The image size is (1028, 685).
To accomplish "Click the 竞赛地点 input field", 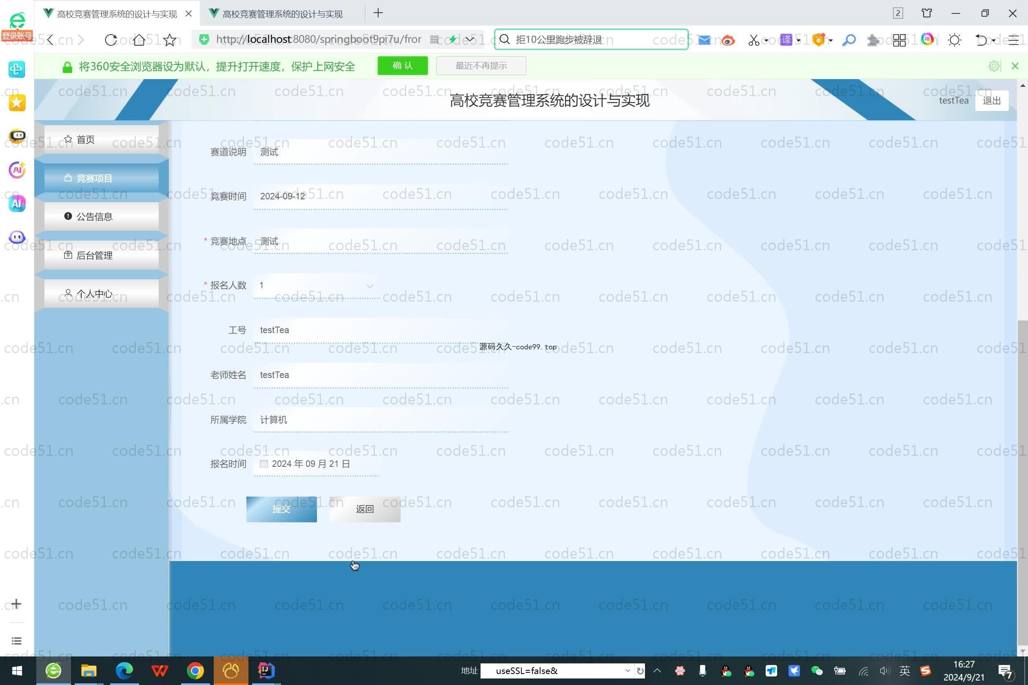I will point(380,241).
